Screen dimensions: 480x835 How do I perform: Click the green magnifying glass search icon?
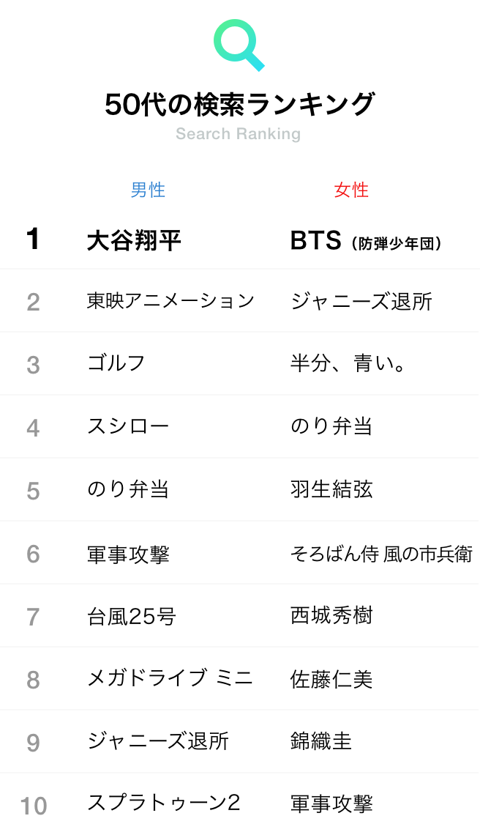[x=239, y=45]
